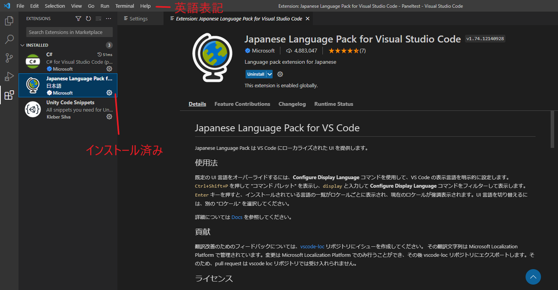The height and width of the screenshot is (290, 558).
Task: Open the Source Control view
Action: point(9,58)
